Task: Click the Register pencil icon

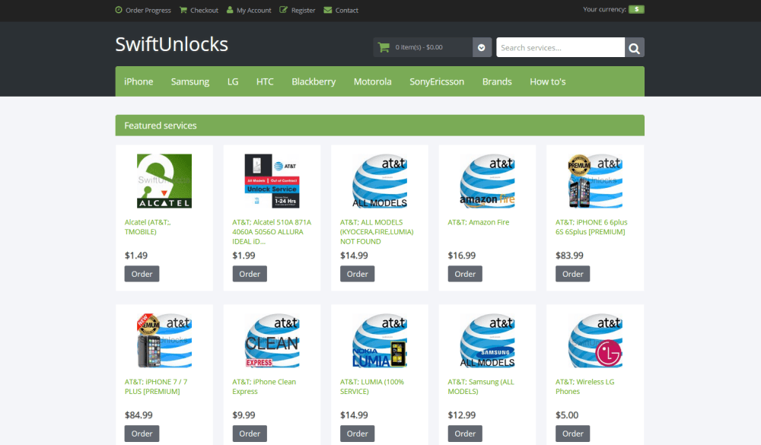Action: click(x=283, y=10)
